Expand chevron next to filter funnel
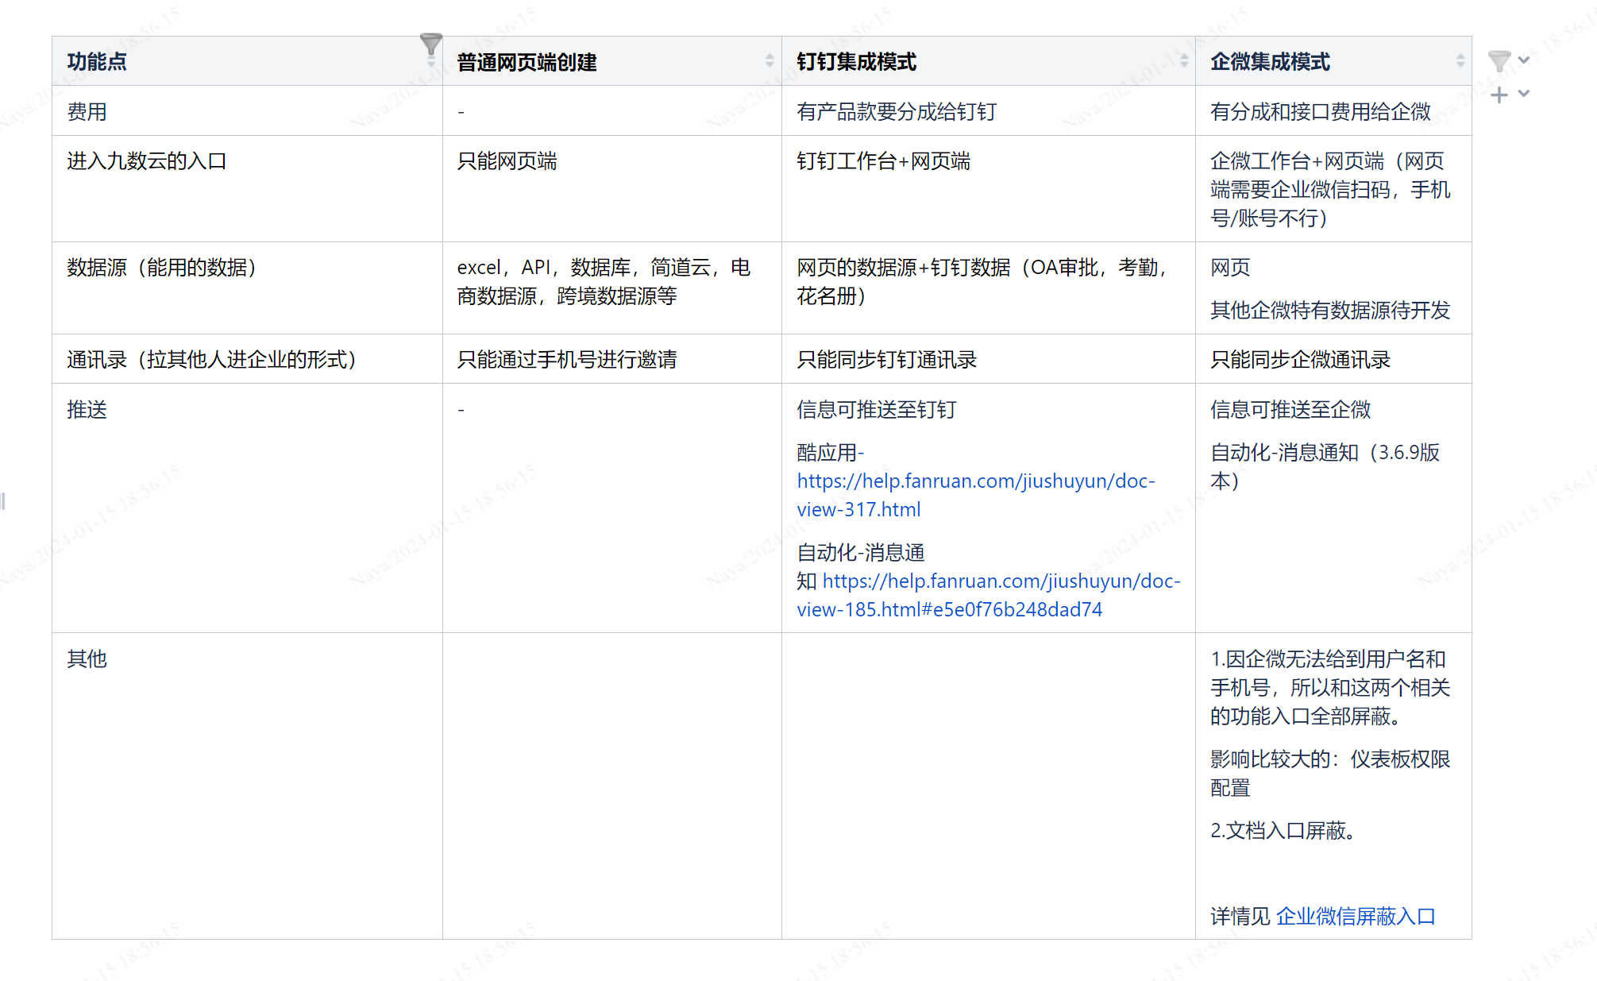1597x981 pixels. pos(1524,60)
